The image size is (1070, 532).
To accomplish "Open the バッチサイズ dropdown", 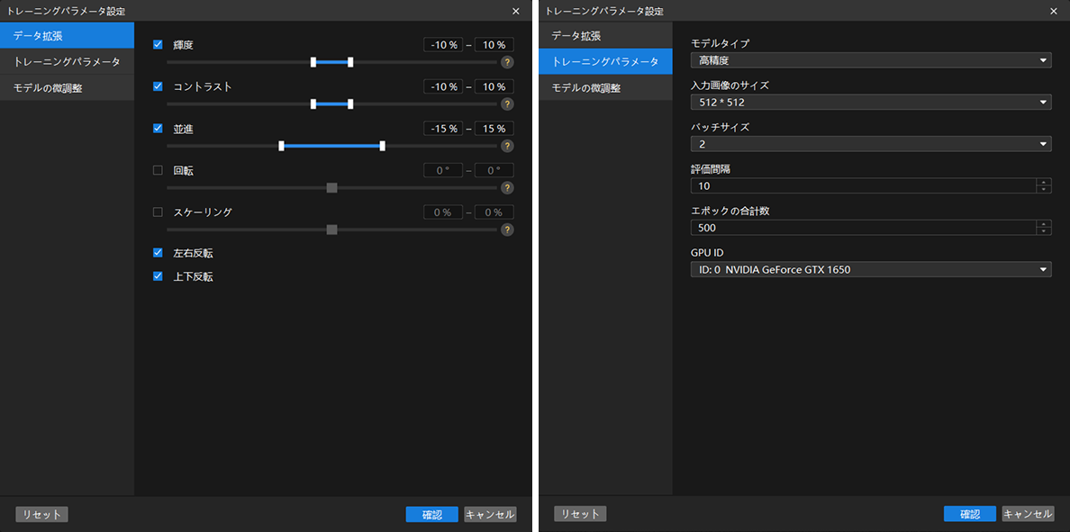I will click(x=871, y=144).
